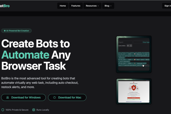Click the BotBro description paragraph

coord(40,83)
